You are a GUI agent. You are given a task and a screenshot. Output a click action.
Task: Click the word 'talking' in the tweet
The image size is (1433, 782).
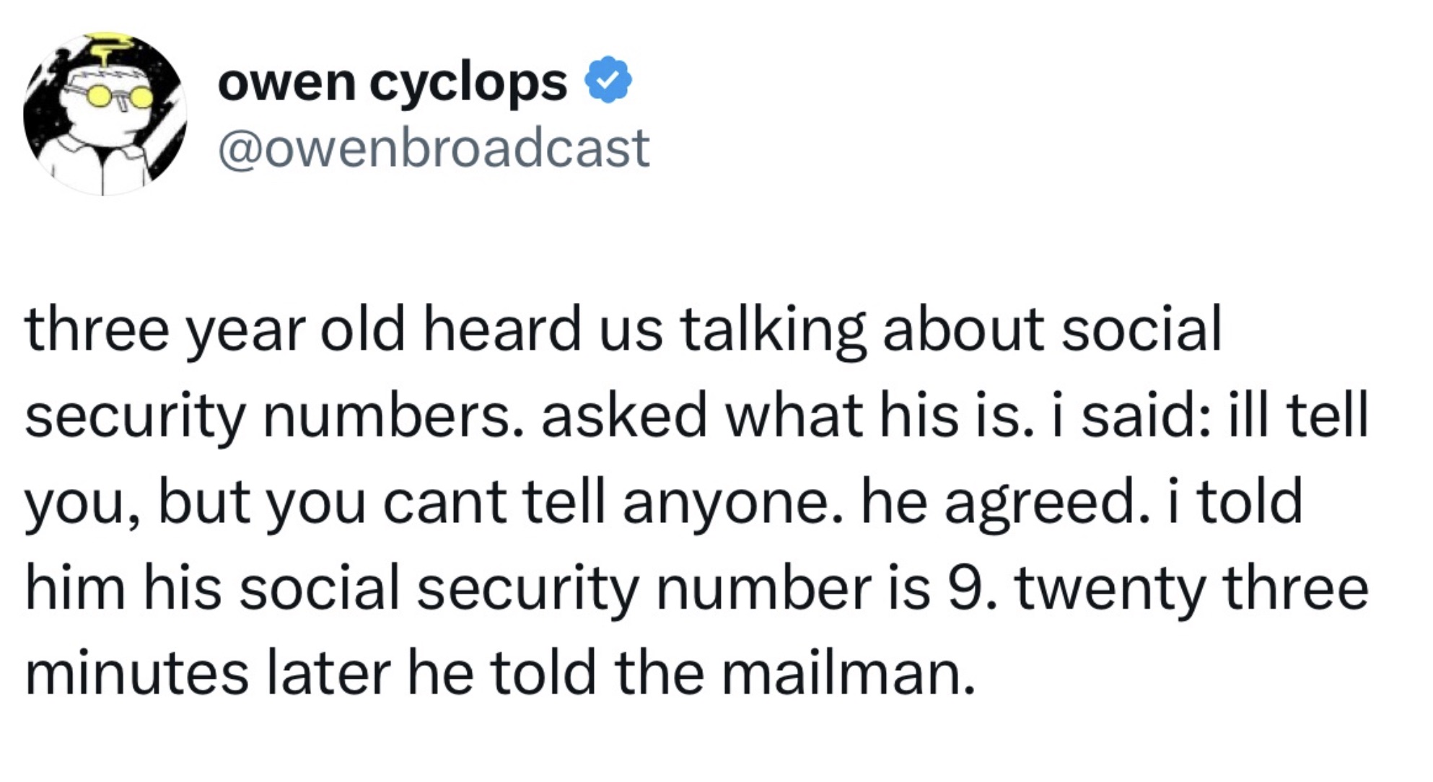point(773,331)
